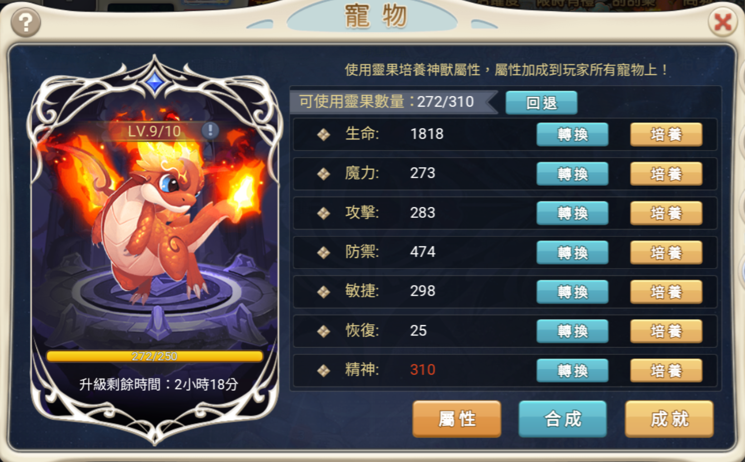Click 培養 on the 精神 row
Viewport: 745px width, 462px height.
(666, 371)
